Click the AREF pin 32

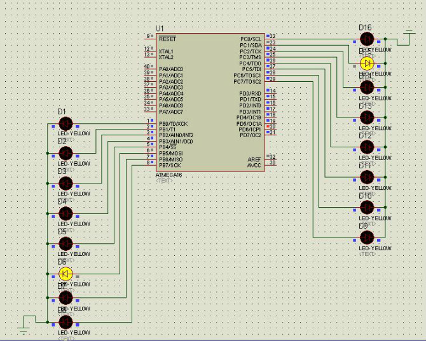(271, 157)
